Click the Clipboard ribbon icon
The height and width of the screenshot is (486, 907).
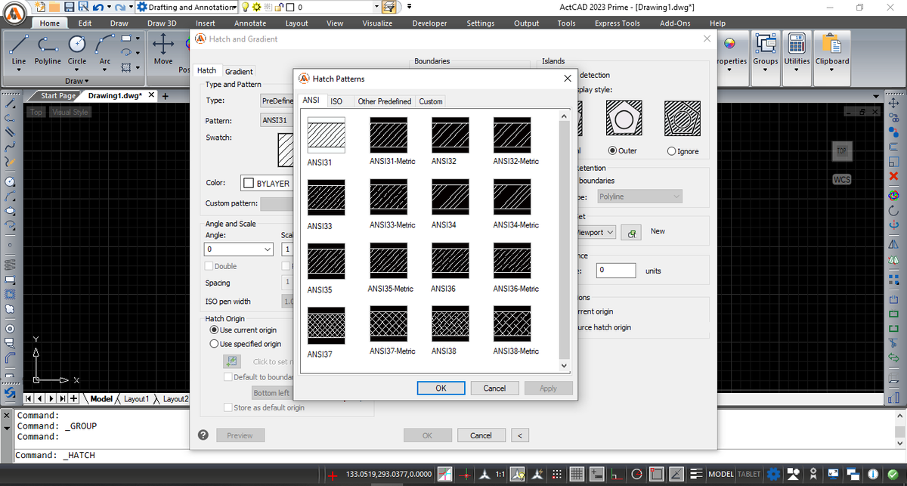(831, 45)
